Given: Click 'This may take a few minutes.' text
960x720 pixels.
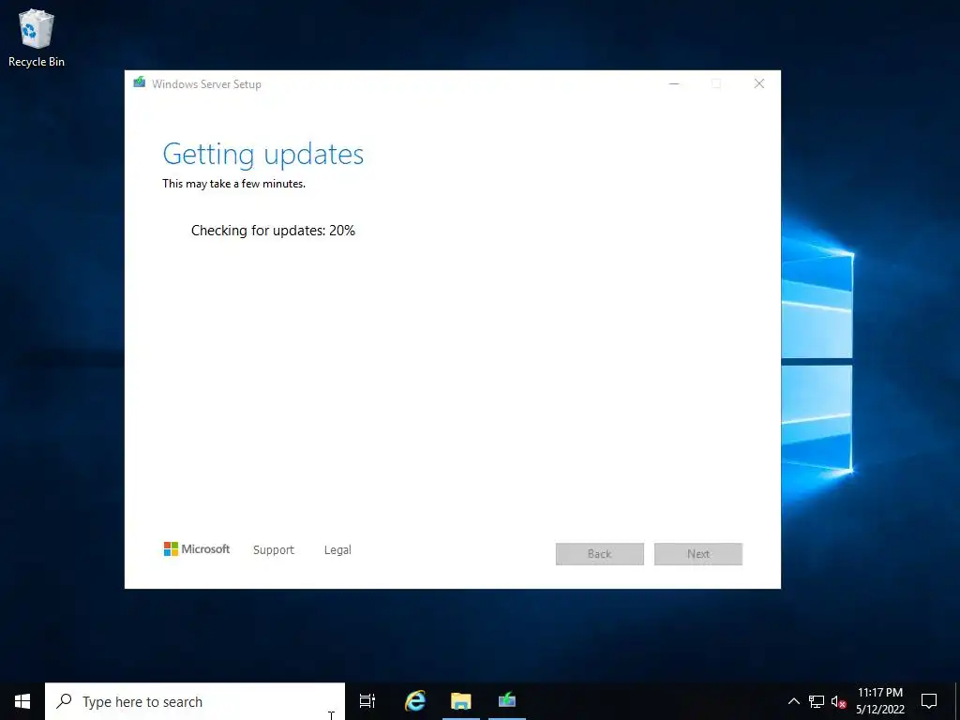Looking at the screenshot, I should pyautogui.click(x=233, y=184).
